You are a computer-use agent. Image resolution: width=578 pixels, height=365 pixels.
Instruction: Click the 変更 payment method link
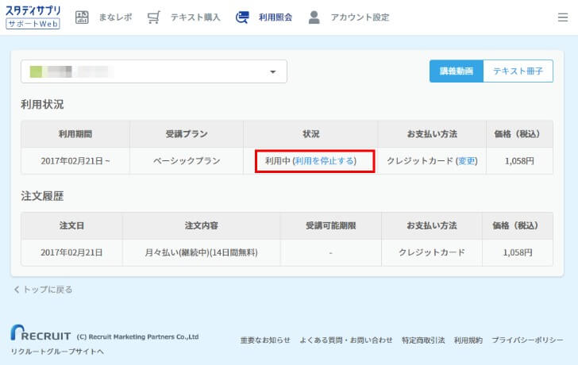467,161
